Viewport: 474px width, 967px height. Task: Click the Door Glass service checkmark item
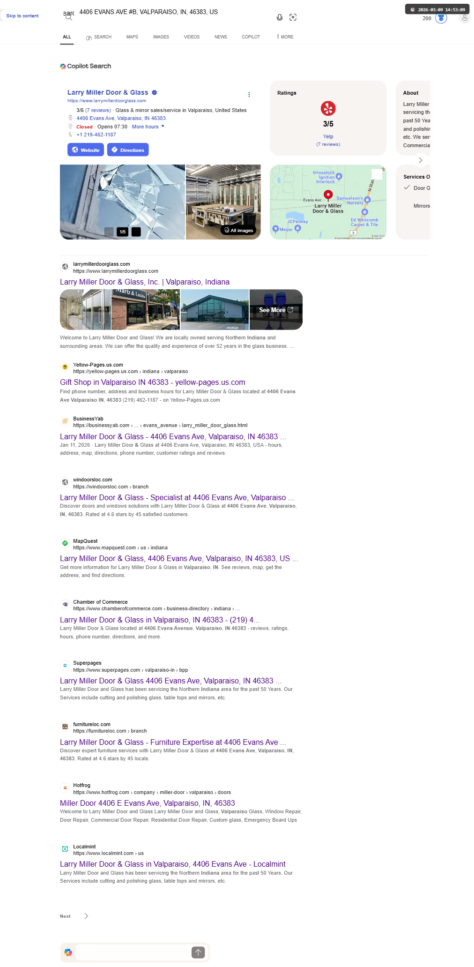(x=417, y=188)
